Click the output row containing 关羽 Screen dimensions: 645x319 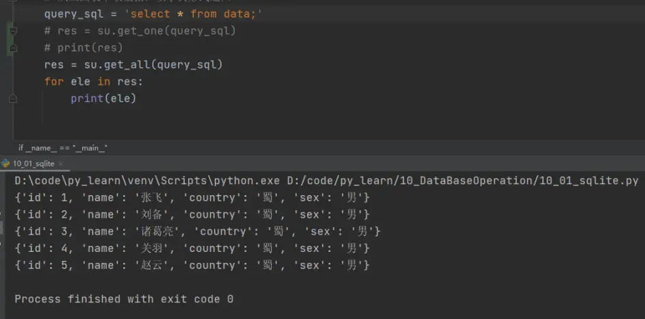tap(192, 248)
